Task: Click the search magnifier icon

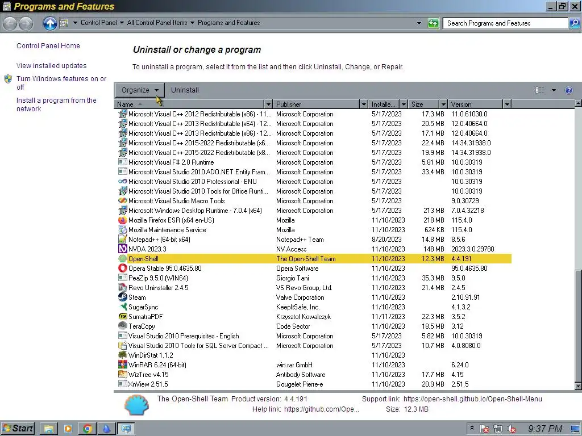Action: [574, 23]
